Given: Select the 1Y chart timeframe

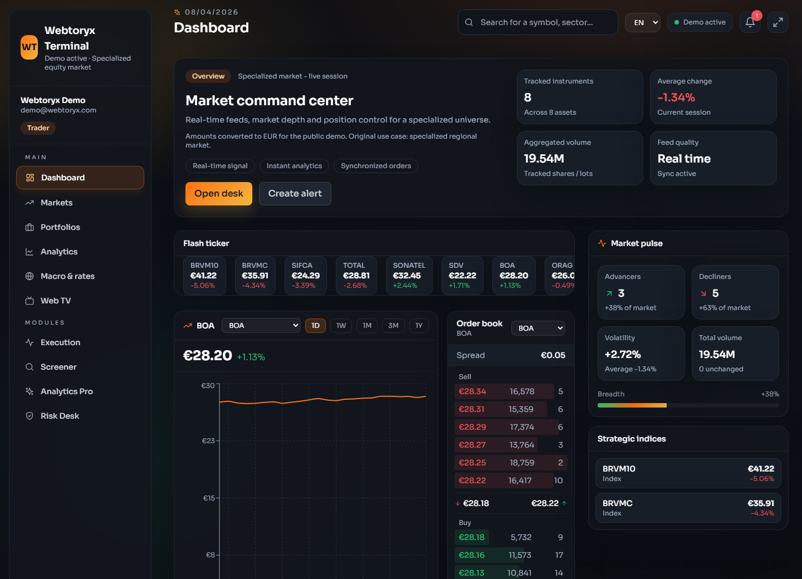Looking at the screenshot, I should click(419, 325).
